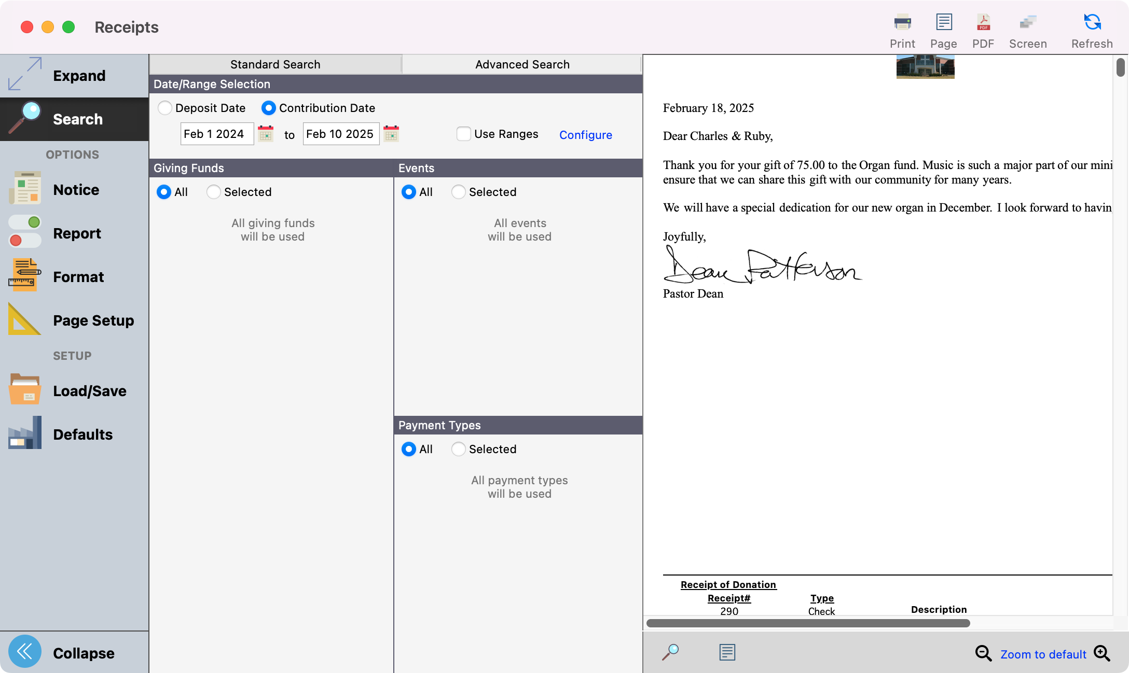The image size is (1129, 673).
Task: Export receipts using PDF icon
Action: pyautogui.click(x=983, y=31)
